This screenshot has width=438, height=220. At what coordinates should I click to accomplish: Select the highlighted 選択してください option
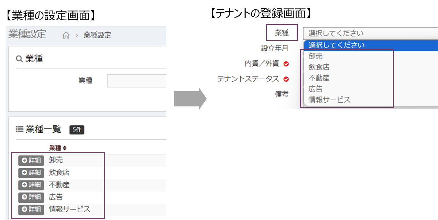click(336, 45)
